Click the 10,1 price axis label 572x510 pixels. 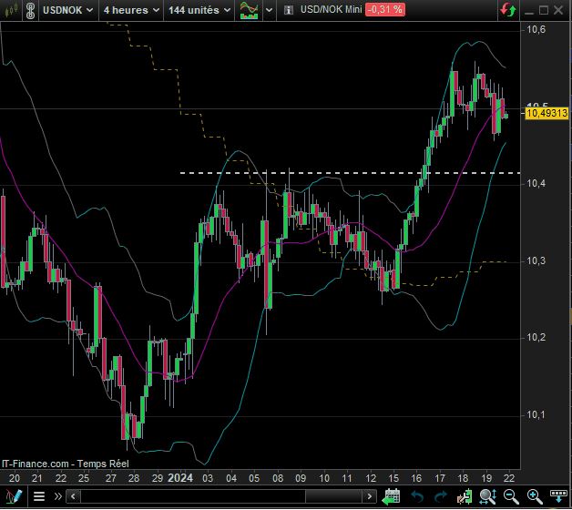click(536, 414)
